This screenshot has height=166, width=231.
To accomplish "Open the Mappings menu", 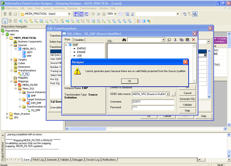I will (x=72, y=8).
